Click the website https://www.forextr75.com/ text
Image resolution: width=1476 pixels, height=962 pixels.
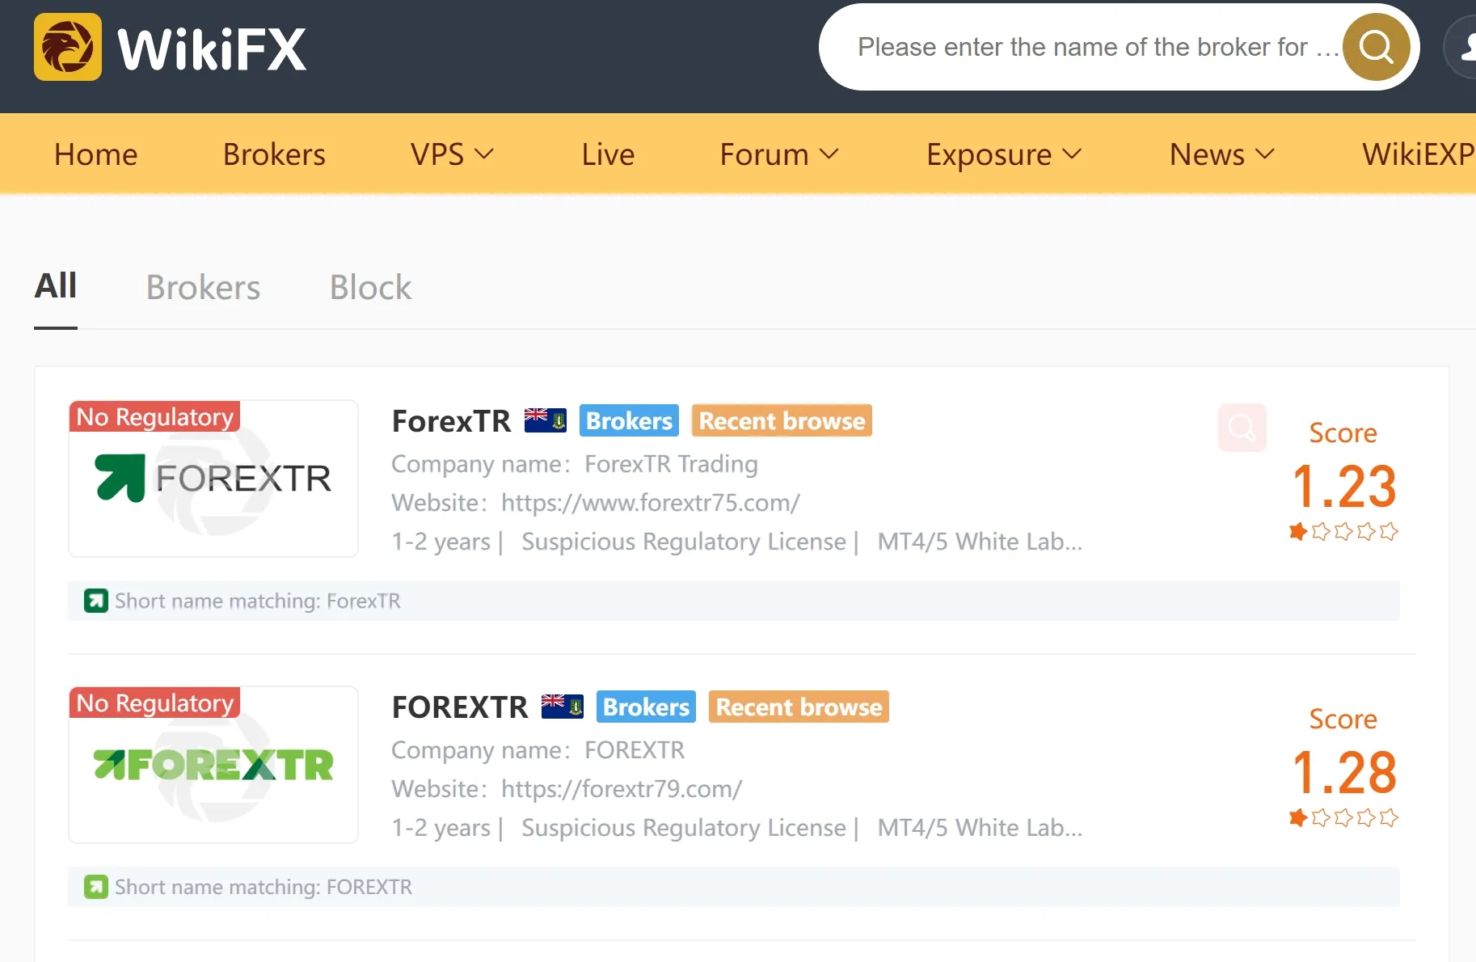tap(651, 503)
